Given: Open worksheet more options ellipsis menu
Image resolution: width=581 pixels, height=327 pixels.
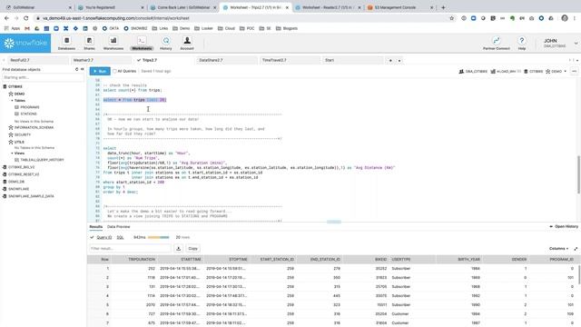Looking at the screenshot, I should coord(574,71).
